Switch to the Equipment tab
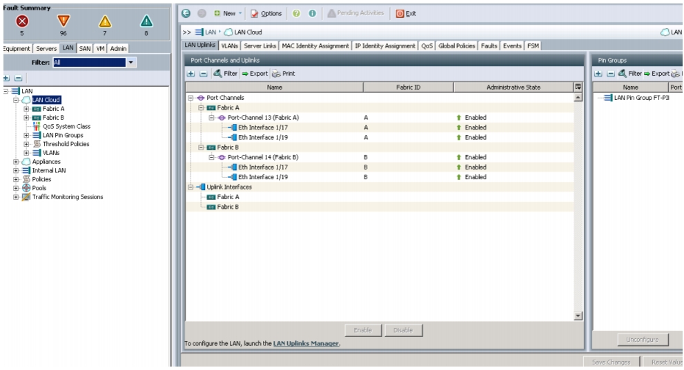 click(x=16, y=49)
